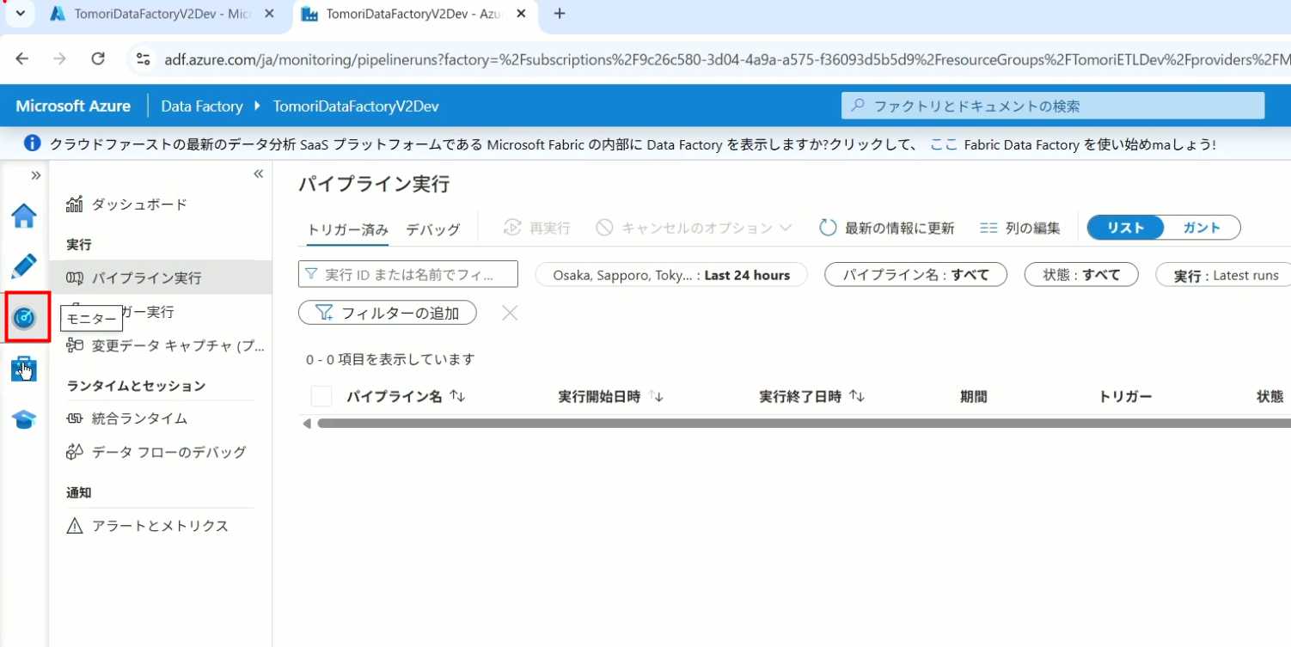Switch view to ガント (Gantt)
The image size is (1291, 647).
click(x=1202, y=228)
